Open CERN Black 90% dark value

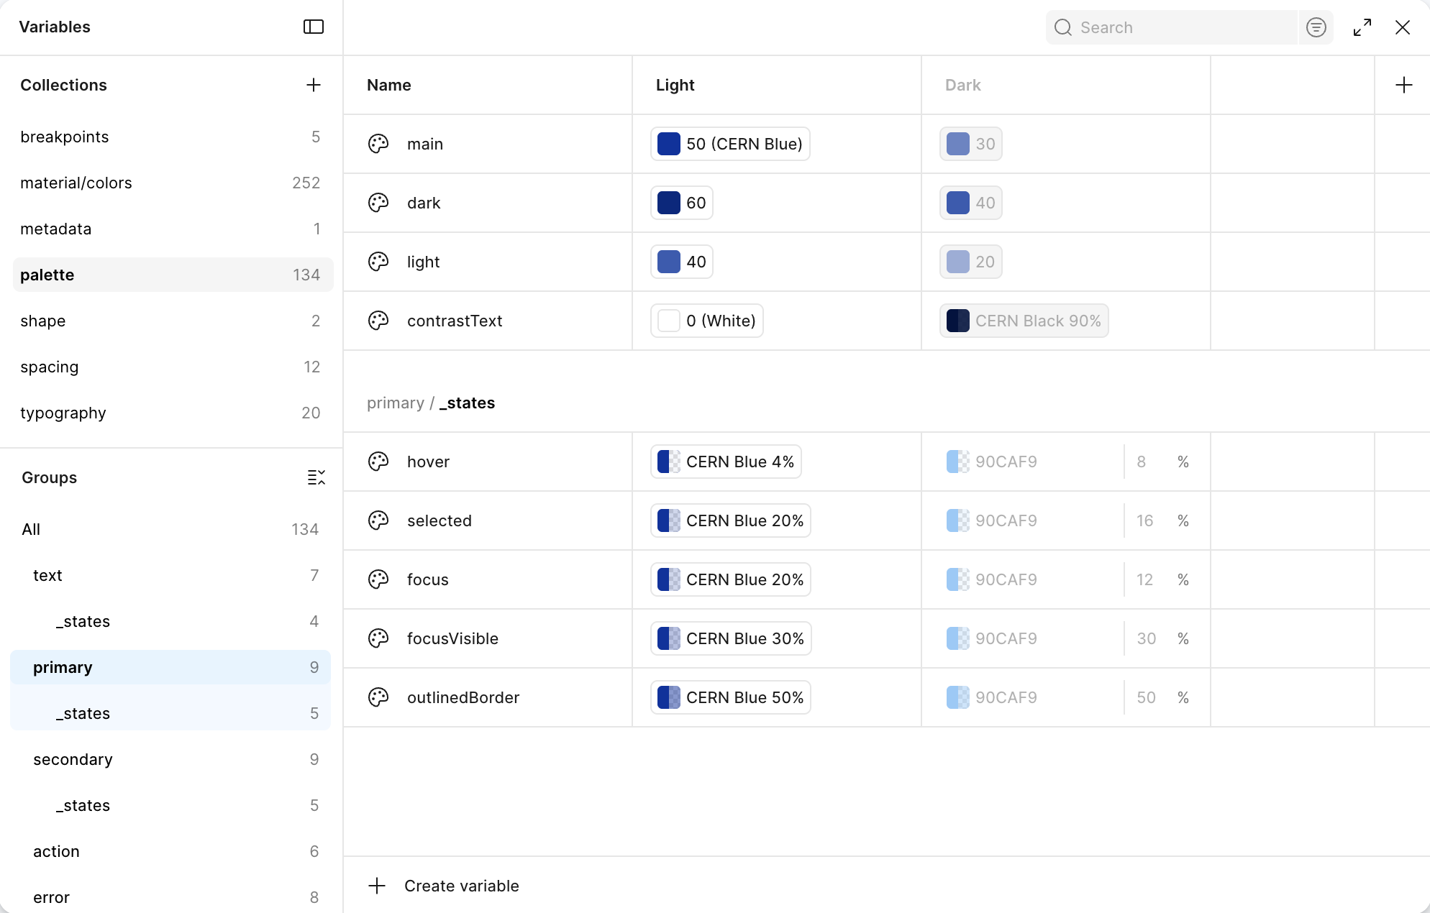click(1024, 321)
